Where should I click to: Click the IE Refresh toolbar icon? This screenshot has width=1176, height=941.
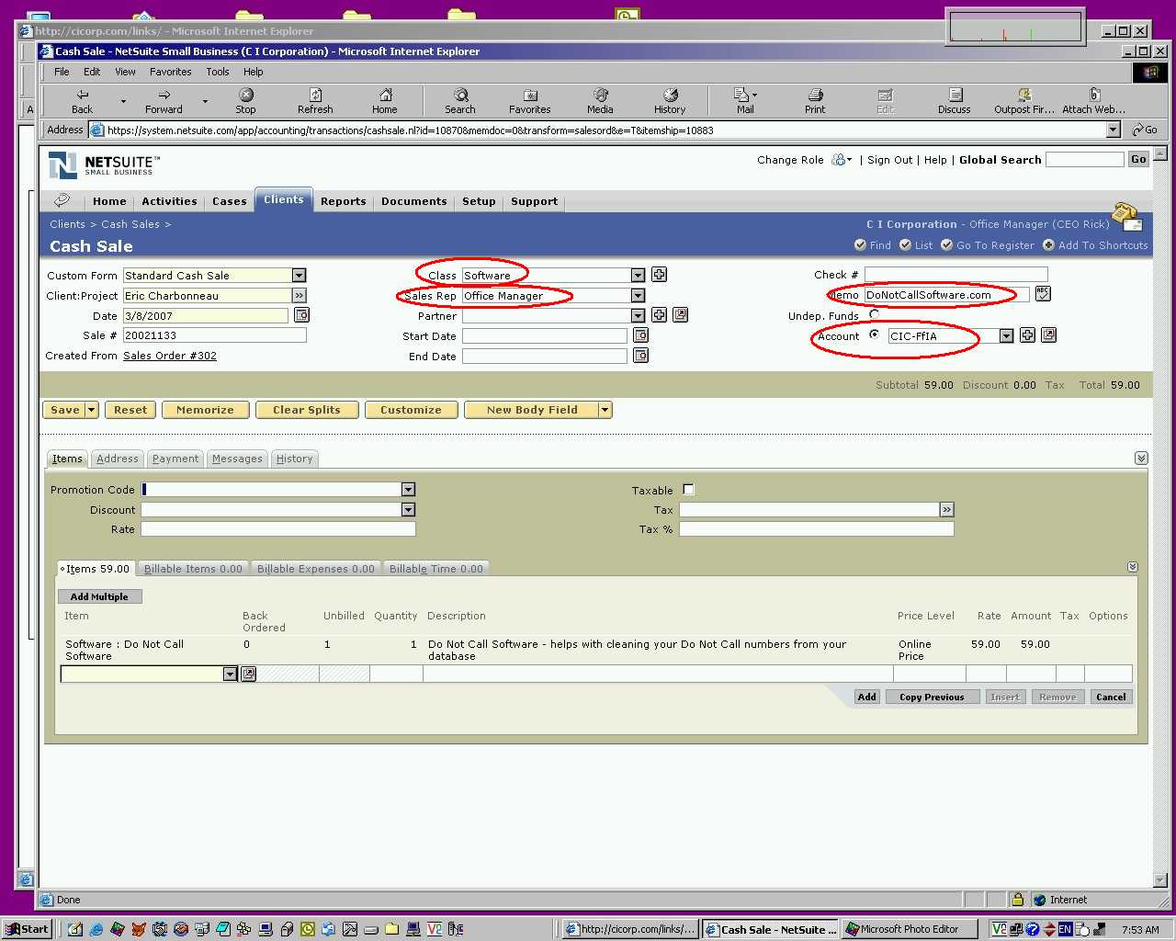pos(315,100)
